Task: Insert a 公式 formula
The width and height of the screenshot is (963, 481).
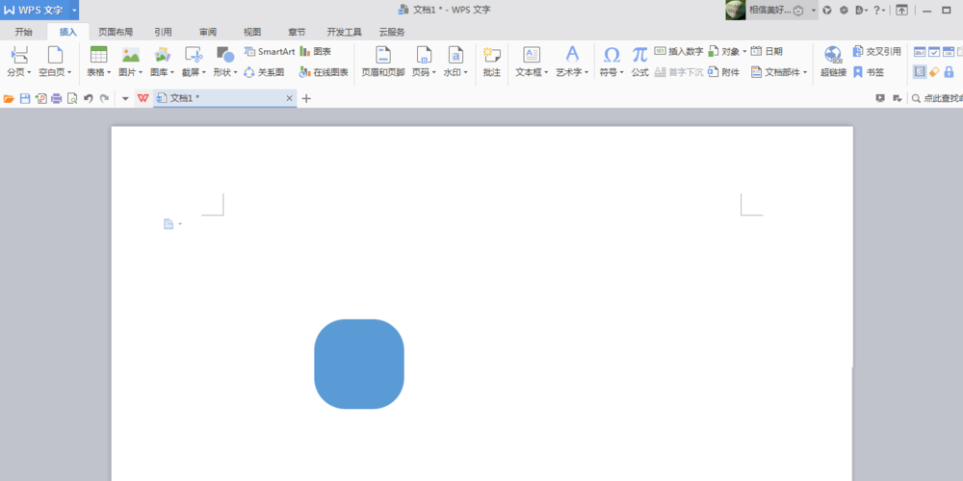Action: pos(640,62)
